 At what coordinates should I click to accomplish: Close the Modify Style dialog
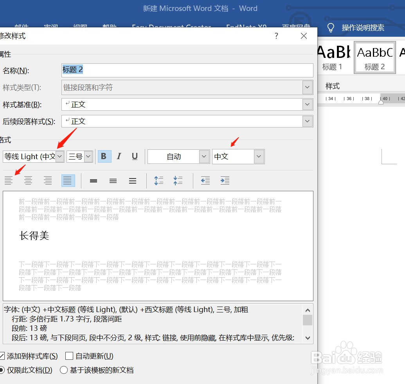click(x=304, y=36)
